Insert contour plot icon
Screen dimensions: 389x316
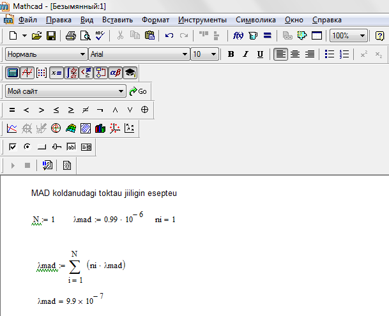coord(86,128)
